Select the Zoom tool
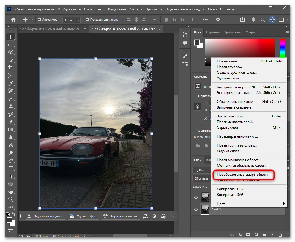Image resolution: width=295 pixels, height=242 pixels. coord(11,199)
